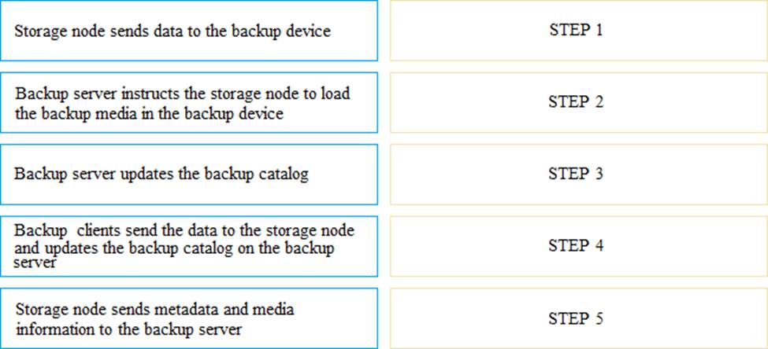Viewport: 768px width, 349px height.
Task: Select 'Storage node sends data to backup device' box
Action: coord(189,31)
